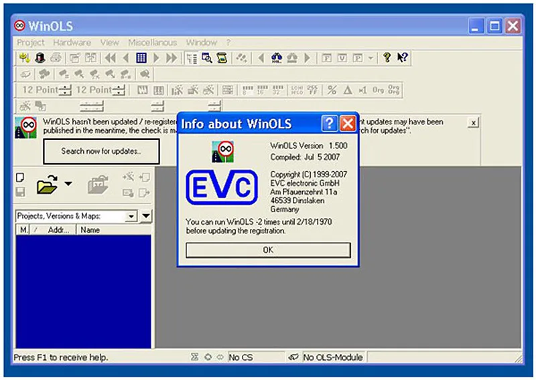Screen dimensions: 536x380
Task: Click the No OLS-Module status bar field
Action: 333,357
